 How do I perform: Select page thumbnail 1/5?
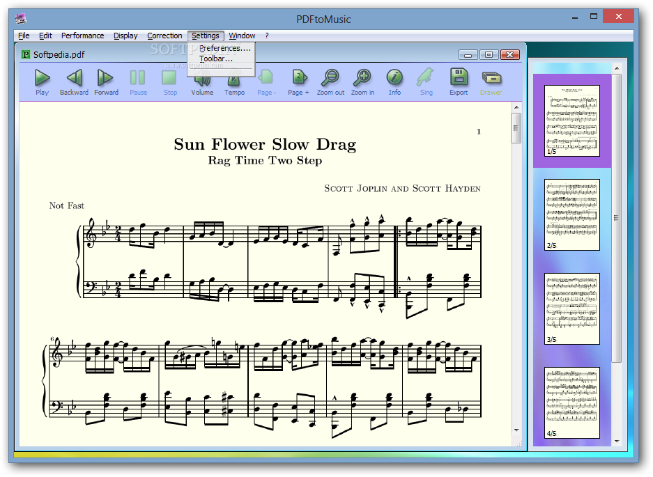(572, 120)
